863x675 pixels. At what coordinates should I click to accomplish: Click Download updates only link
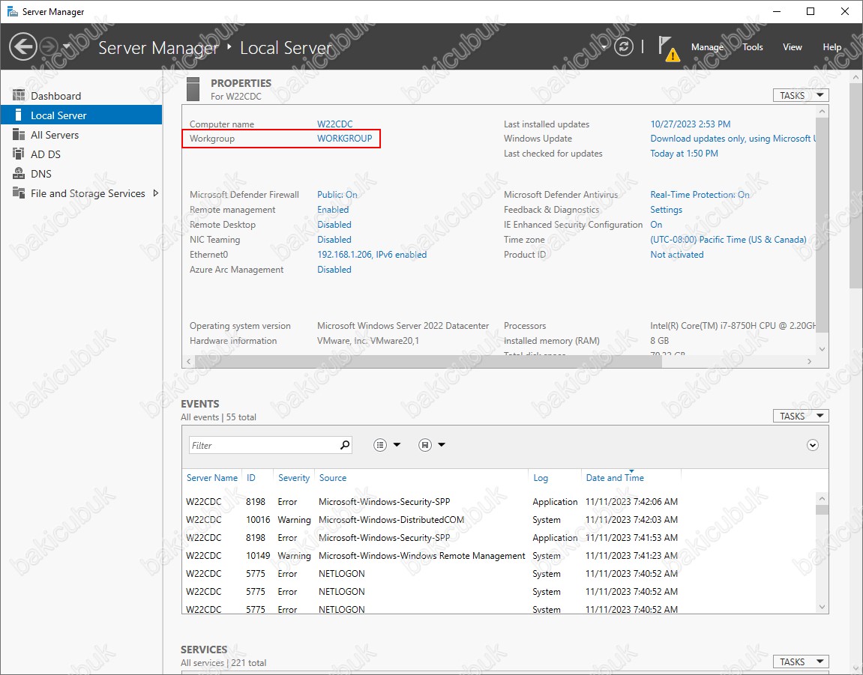click(733, 139)
